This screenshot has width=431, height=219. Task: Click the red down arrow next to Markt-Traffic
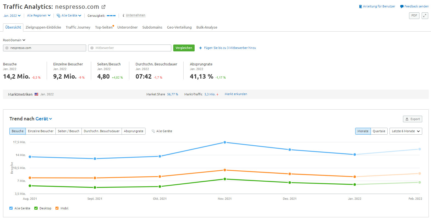pos(217,94)
